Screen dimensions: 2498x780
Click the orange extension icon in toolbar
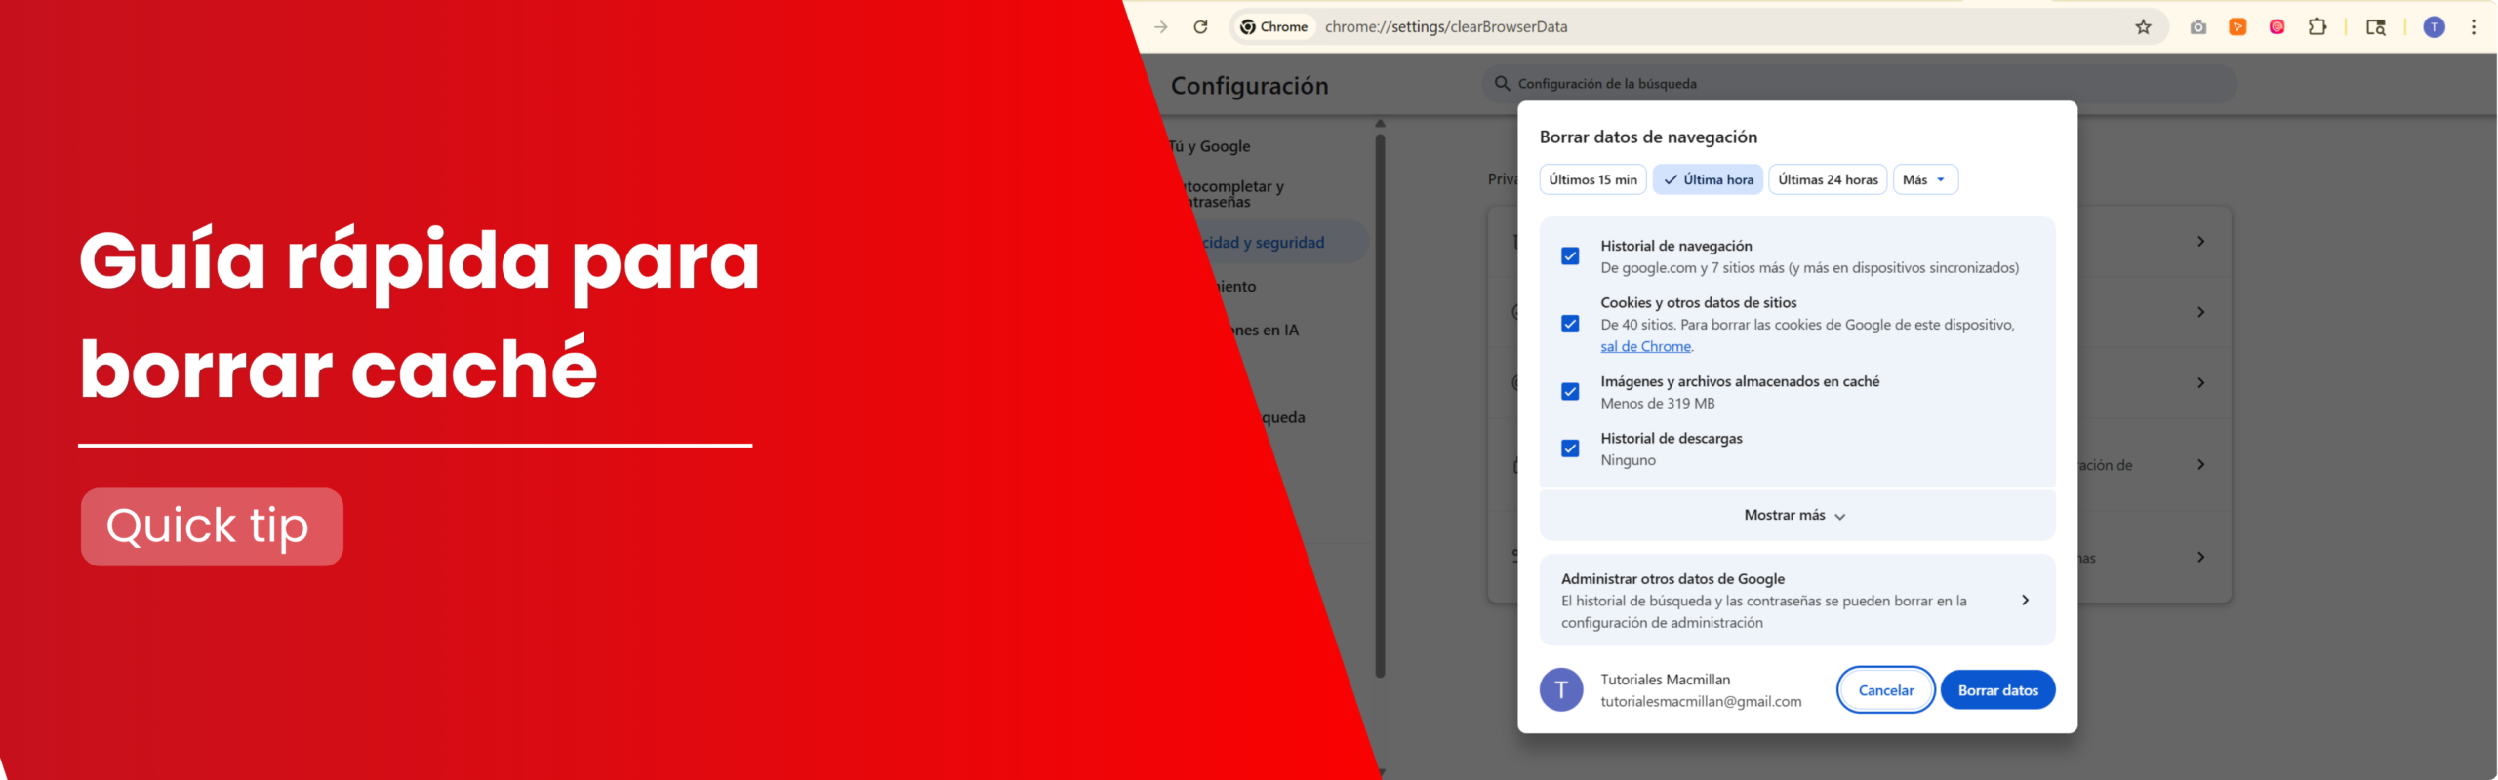[x=2237, y=27]
